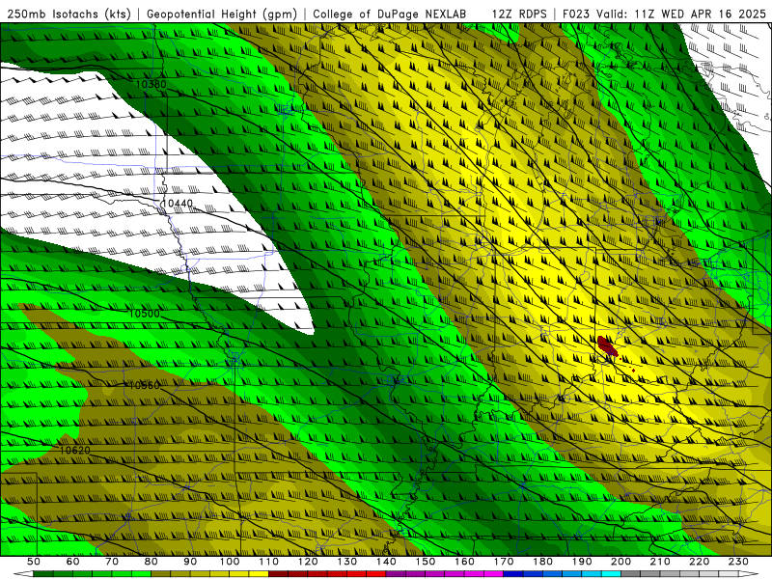Click the 90 value on the color scale

point(190,562)
